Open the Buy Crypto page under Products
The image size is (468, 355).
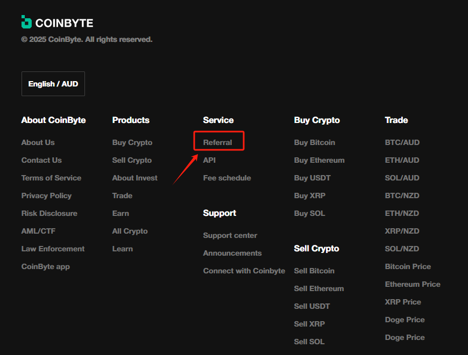click(132, 142)
